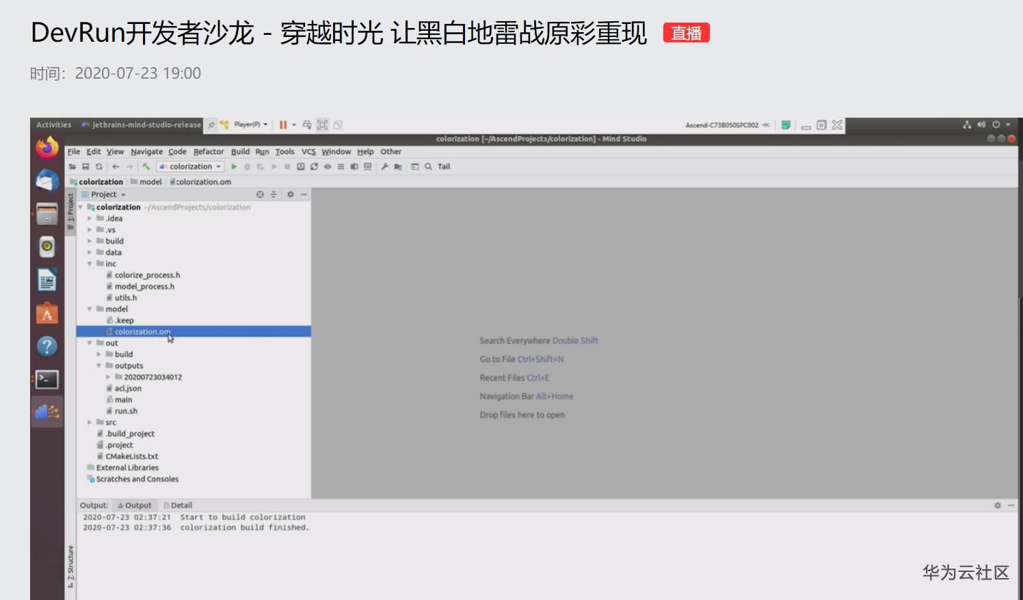Click the collapse-all icon in Project panel
This screenshot has width=1023, height=600.
[272, 194]
